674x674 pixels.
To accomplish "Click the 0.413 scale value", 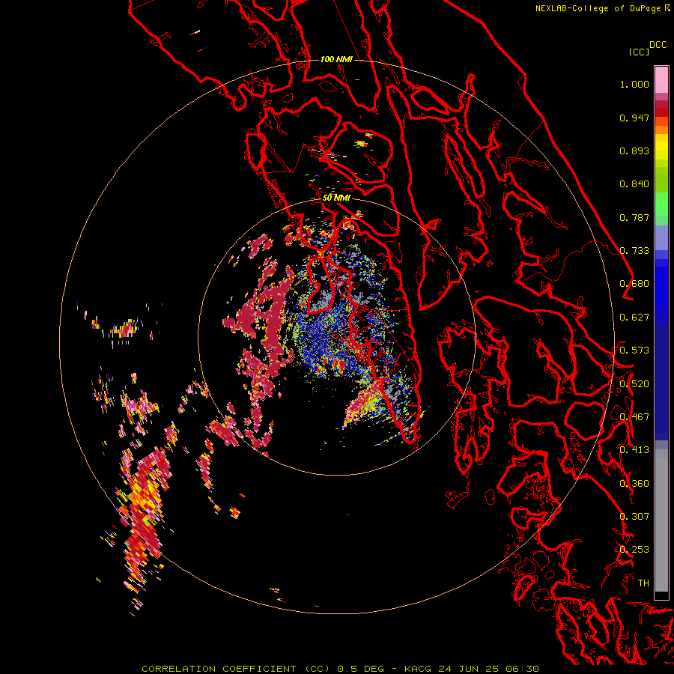I will click(x=634, y=450).
